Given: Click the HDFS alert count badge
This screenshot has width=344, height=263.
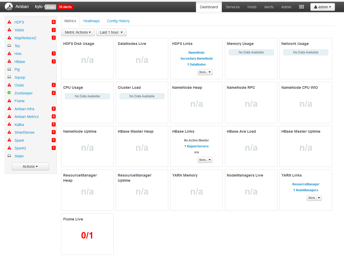Looking at the screenshot, I should [54, 22].
